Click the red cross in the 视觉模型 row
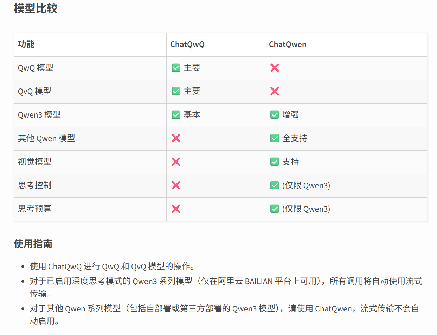This screenshot has height=335, width=437. (x=176, y=162)
